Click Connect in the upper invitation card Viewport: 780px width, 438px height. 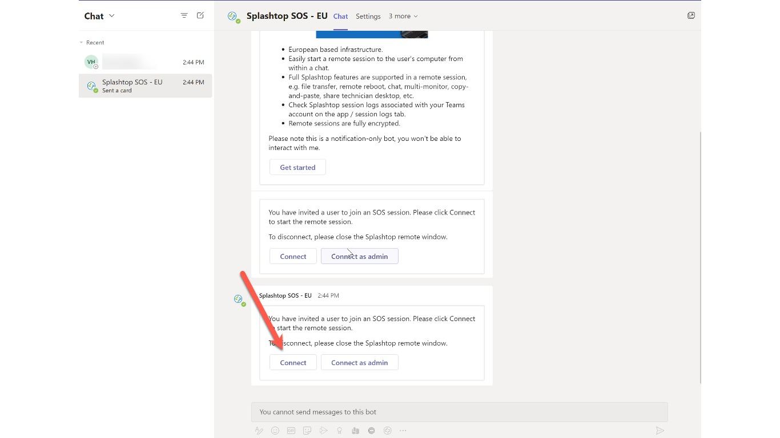(293, 256)
